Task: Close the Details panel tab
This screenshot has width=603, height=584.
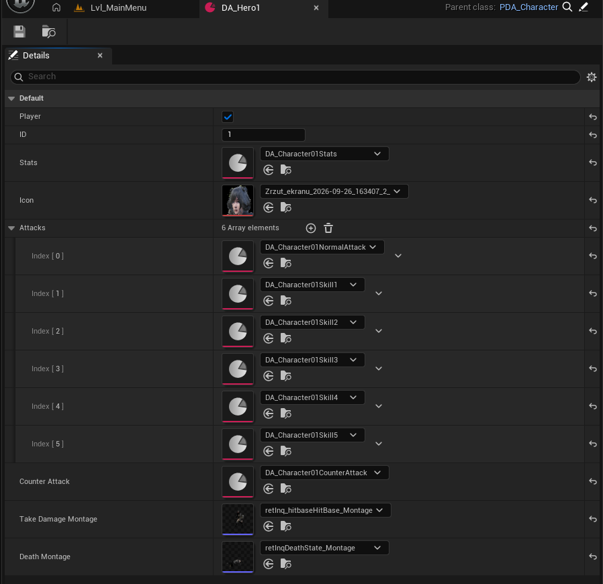Action: tap(100, 55)
